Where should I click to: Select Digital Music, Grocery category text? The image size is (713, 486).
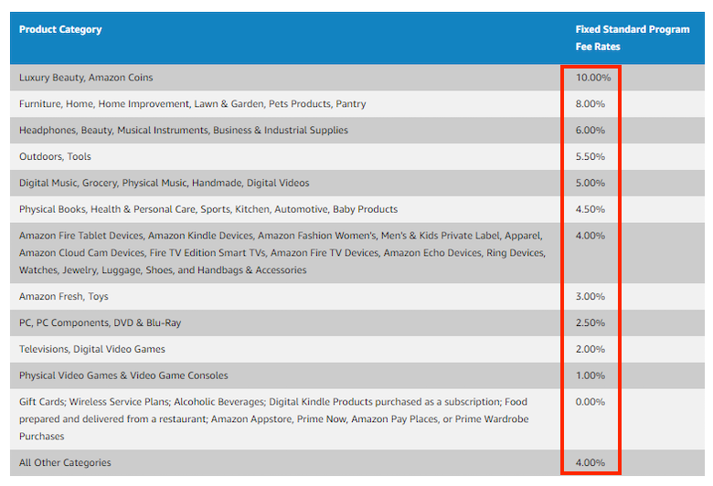pos(164,184)
